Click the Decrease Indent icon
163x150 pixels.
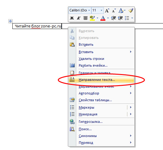(113, 18)
